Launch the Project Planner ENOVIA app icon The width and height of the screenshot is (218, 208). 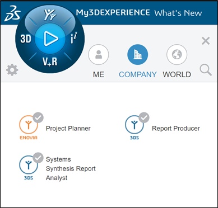click(29, 127)
